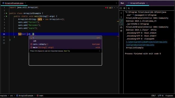
Task: Choose the main(String[] args) completion suggestion
Action: tap(65, 47)
